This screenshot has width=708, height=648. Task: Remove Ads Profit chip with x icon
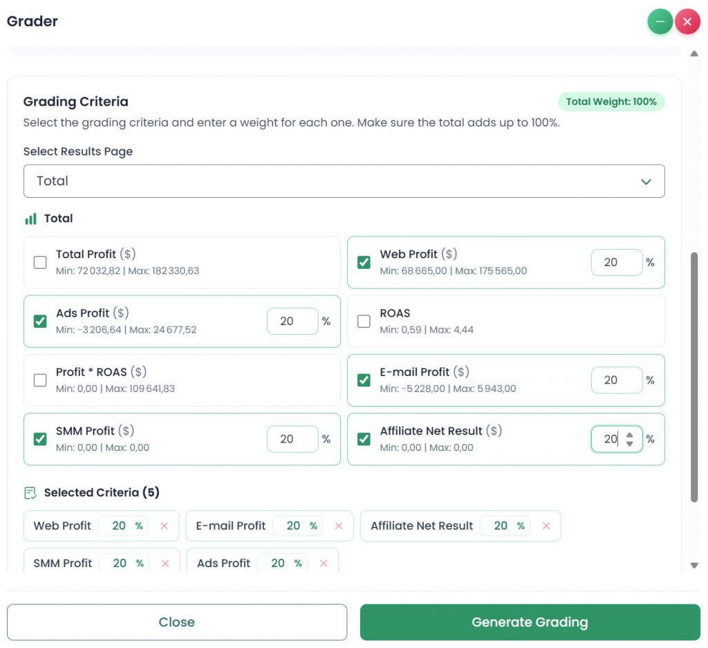click(324, 564)
